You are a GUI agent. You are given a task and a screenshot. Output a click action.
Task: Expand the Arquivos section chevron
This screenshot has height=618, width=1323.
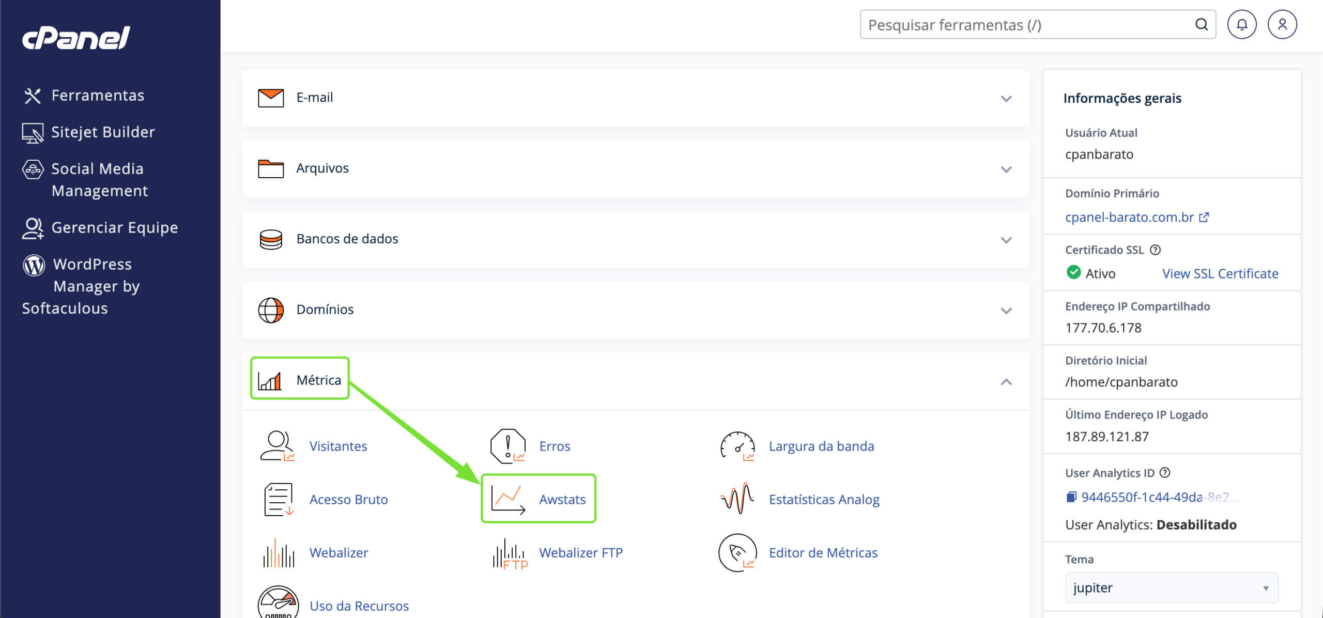(x=1006, y=169)
